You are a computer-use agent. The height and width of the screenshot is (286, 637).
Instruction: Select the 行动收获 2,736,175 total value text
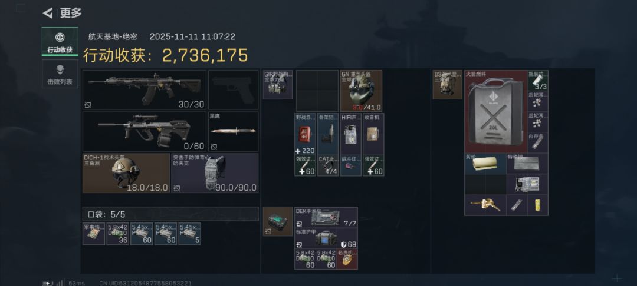tap(166, 55)
